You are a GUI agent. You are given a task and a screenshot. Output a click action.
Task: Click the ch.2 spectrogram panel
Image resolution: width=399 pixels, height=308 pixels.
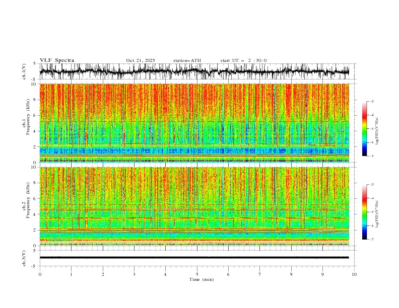[x=194, y=206]
